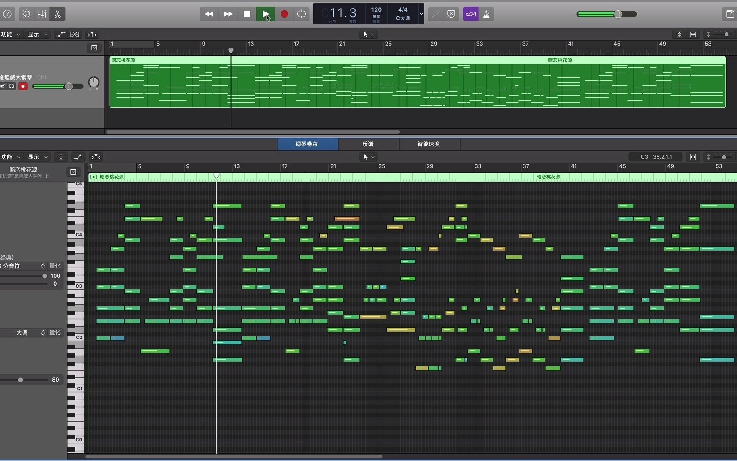Open the piano roll 显示 menu
This screenshot has height=461, width=737.
click(x=38, y=157)
